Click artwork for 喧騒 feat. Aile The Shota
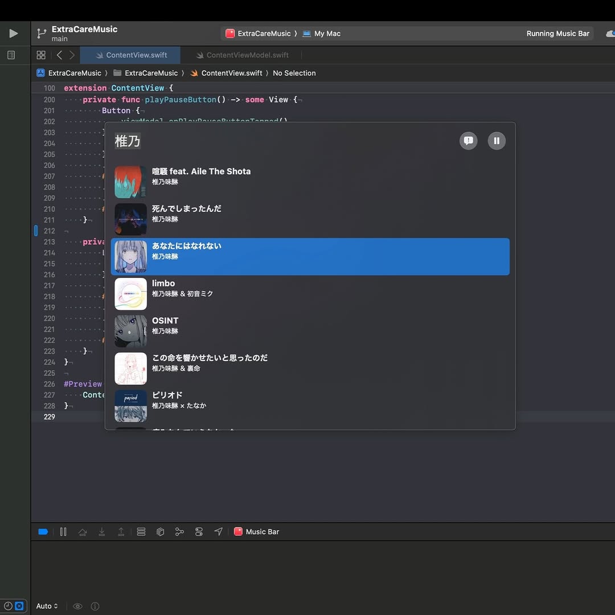Image resolution: width=615 pixels, height=615 pixels. pos(130,182)
